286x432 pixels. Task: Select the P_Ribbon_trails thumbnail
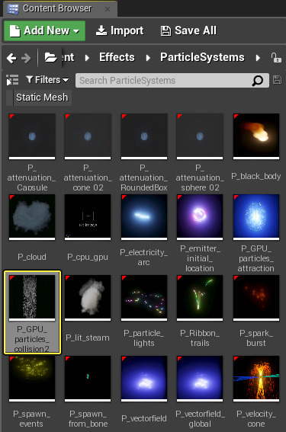click(x=200, y=298)
